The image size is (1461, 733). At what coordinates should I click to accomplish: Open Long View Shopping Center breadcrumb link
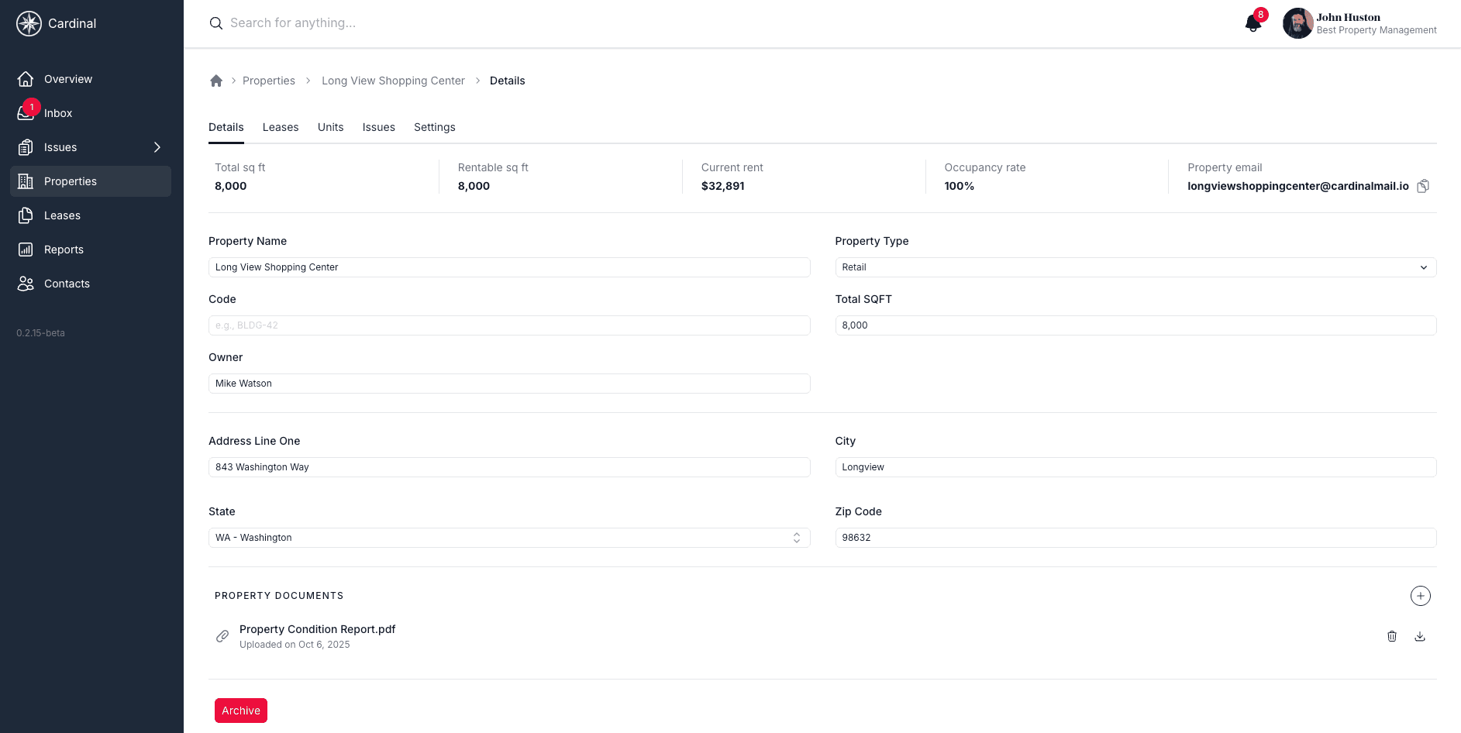[x=393, y=80]
